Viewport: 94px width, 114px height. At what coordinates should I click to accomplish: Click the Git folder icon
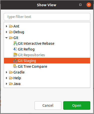(x=11, y=38)
